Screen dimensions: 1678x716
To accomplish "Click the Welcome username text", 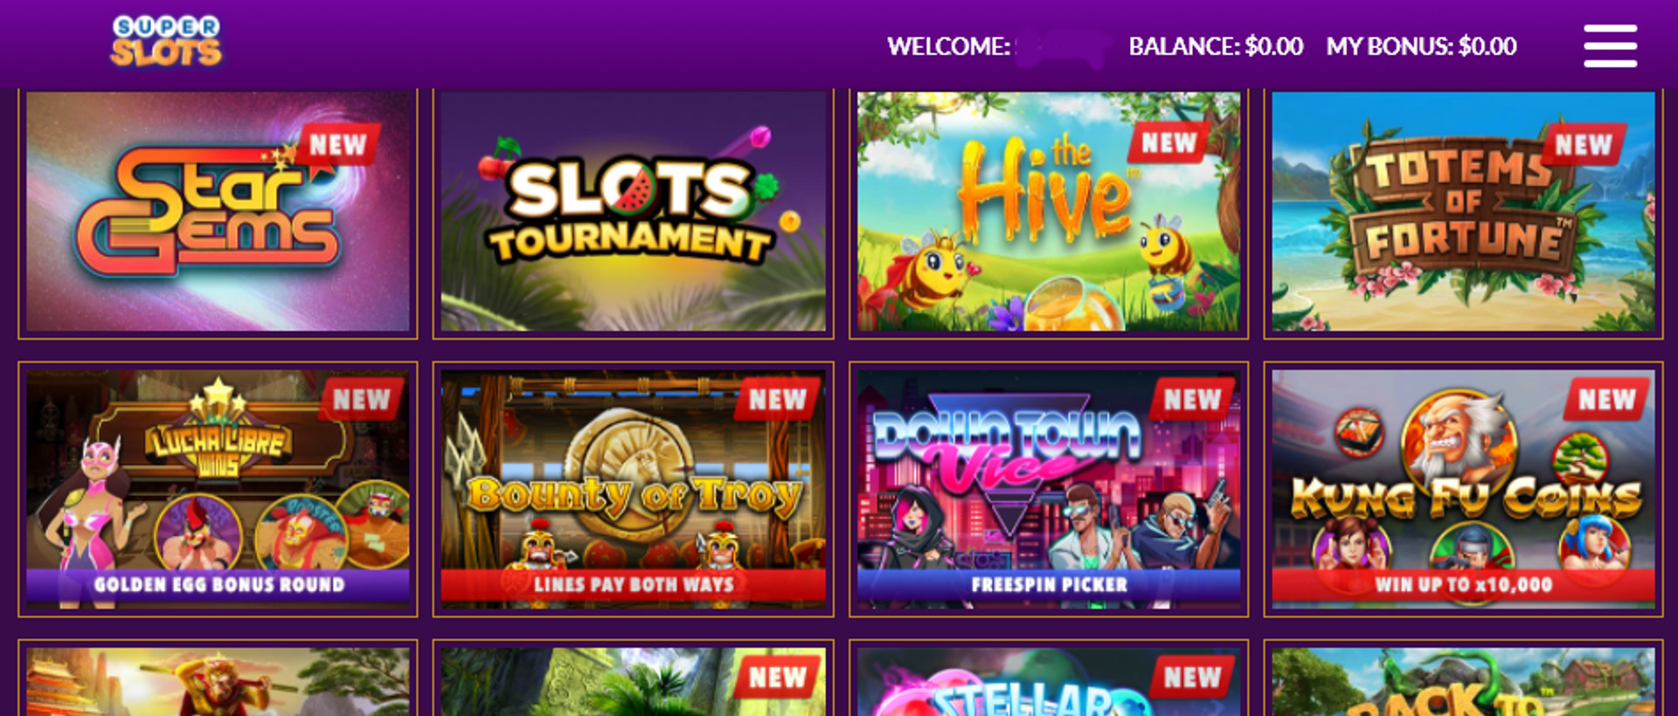I will pos(998,46).
